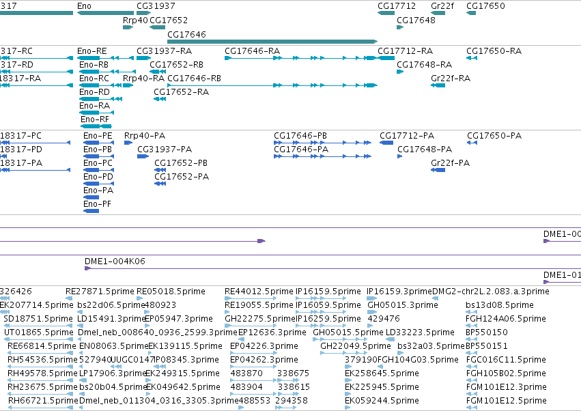The width and height of the screenshot is (581, 411).
Task: Select the EK059244.5prime EST
Action: [x=348, y=408]
